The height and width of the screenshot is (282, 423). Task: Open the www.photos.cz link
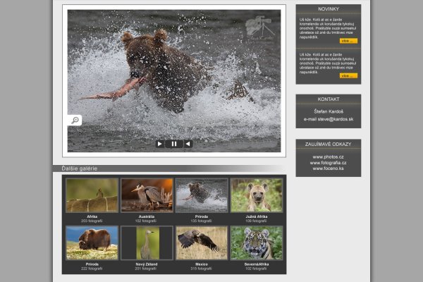(328, 157)
